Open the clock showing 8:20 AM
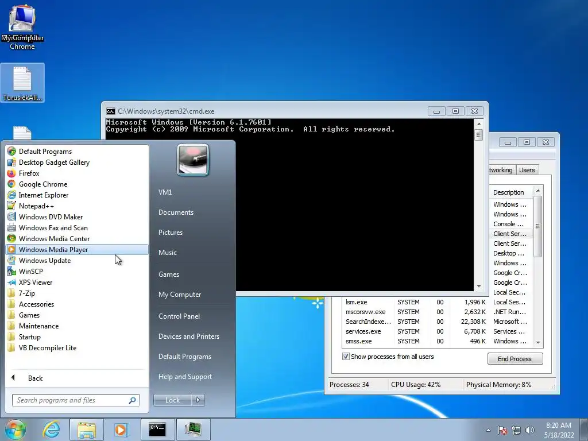The width and height of the screenshot is (588, 441). pos(559,430)
